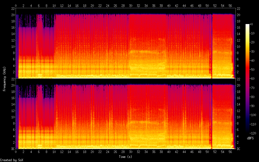Click the "Frequency (kHz)" axis label
Screen dimensions: 259x162
[4, 79]
